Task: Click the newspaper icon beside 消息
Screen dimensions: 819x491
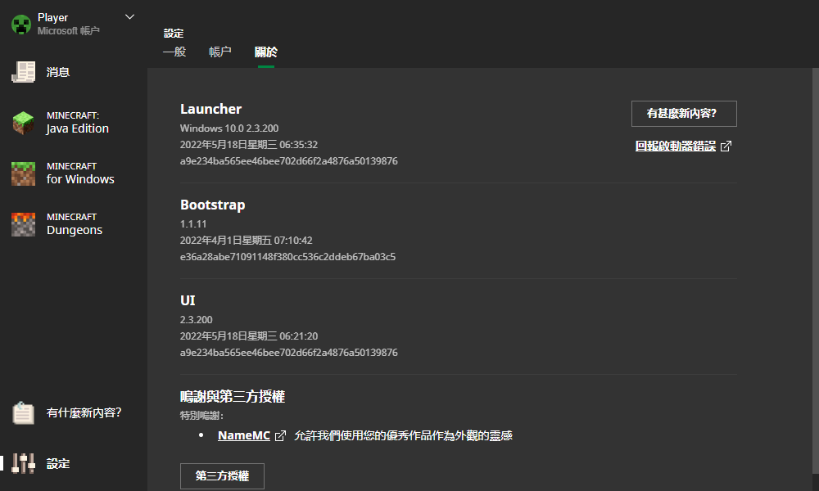Action: (24, 72)
